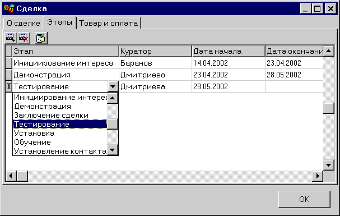Select Обучение from the dropdown list
Screen dimensions: 340x216
click(x=60, y=142)
